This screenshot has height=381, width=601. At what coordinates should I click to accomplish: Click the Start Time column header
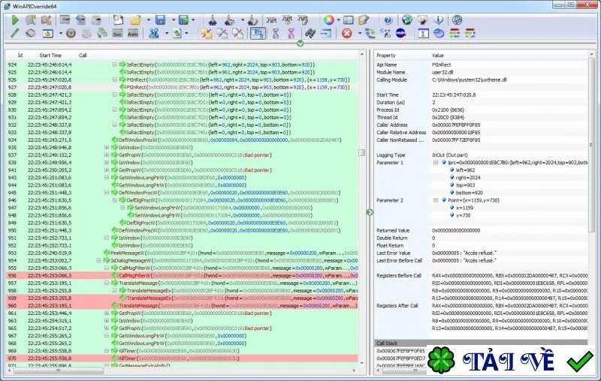(50, 55)
